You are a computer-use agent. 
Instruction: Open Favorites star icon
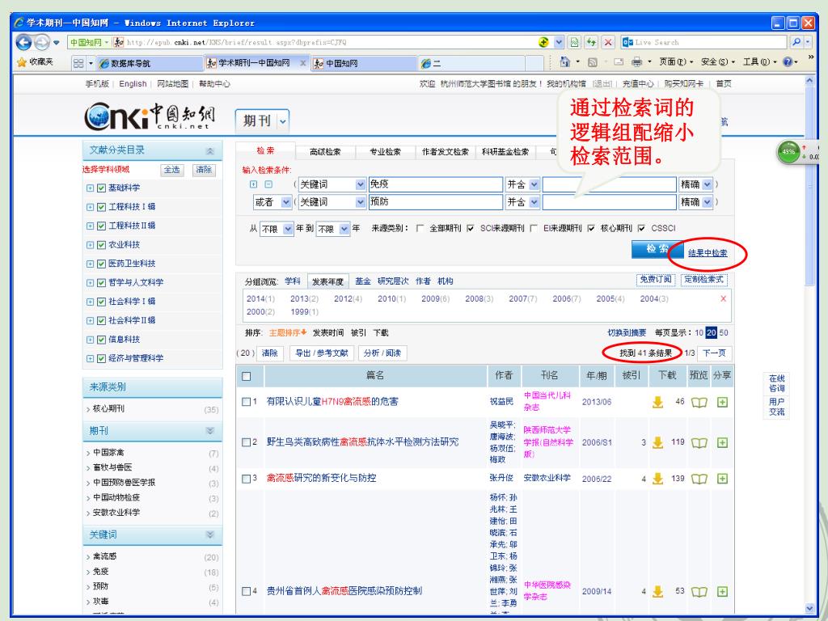22,62
